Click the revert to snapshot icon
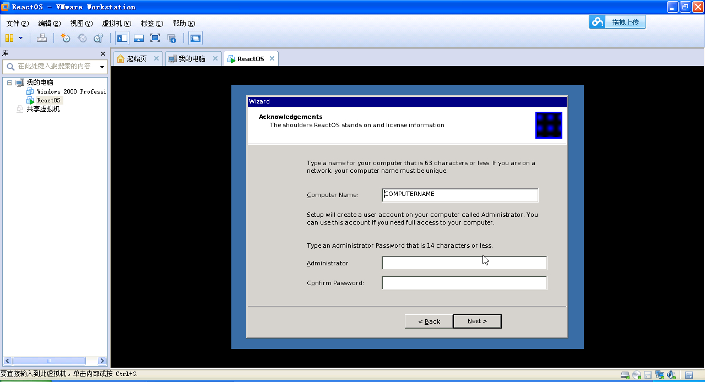The image size is (705, 382). click(82, 38)
